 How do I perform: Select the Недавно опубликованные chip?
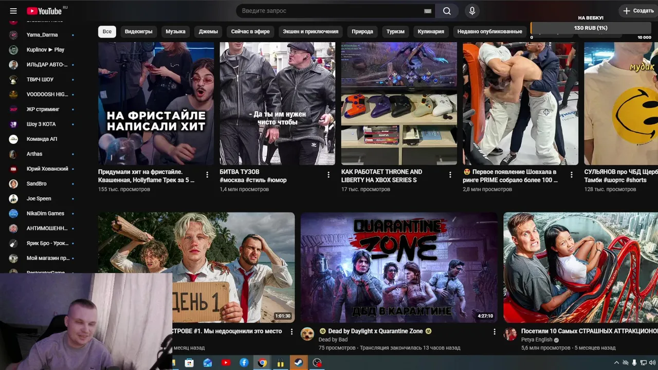tap(489, 31)
